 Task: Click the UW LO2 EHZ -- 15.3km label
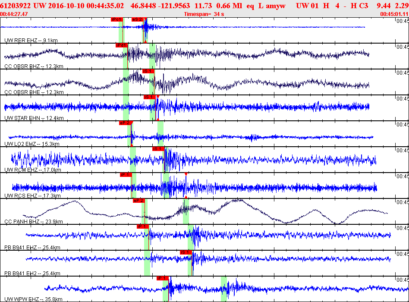(x=32, y=144)
